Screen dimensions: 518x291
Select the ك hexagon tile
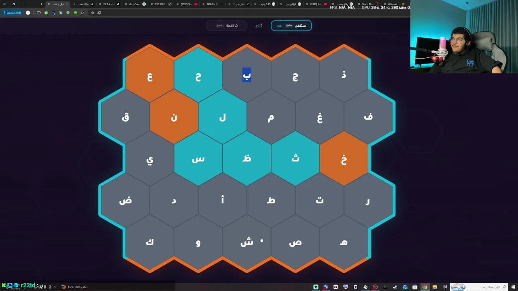click(x=150, y=242)
